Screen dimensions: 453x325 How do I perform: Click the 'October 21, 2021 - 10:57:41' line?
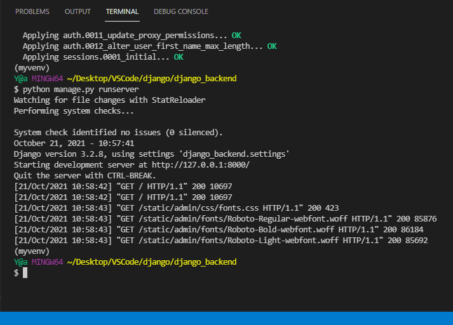pyautogui.click(x=74, y=143)
